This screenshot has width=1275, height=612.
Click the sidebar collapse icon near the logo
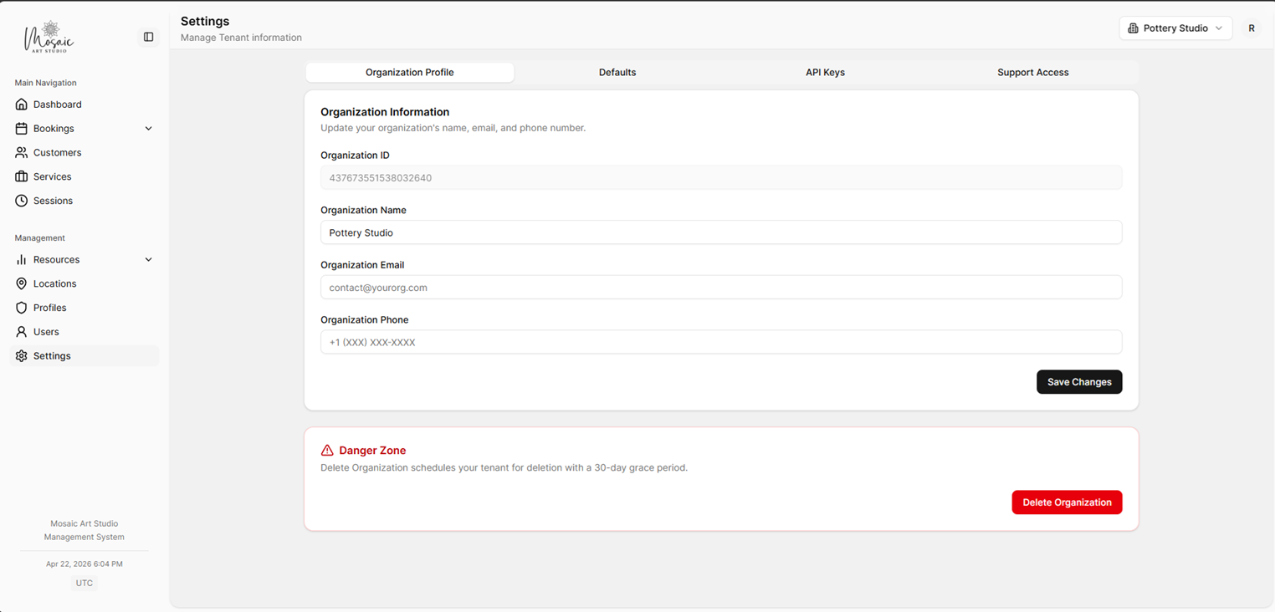[x=148, y=37]
